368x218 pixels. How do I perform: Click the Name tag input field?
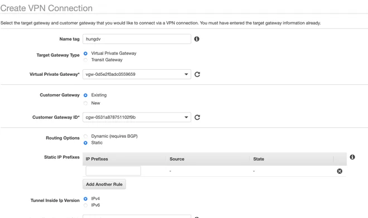[137, 39]
